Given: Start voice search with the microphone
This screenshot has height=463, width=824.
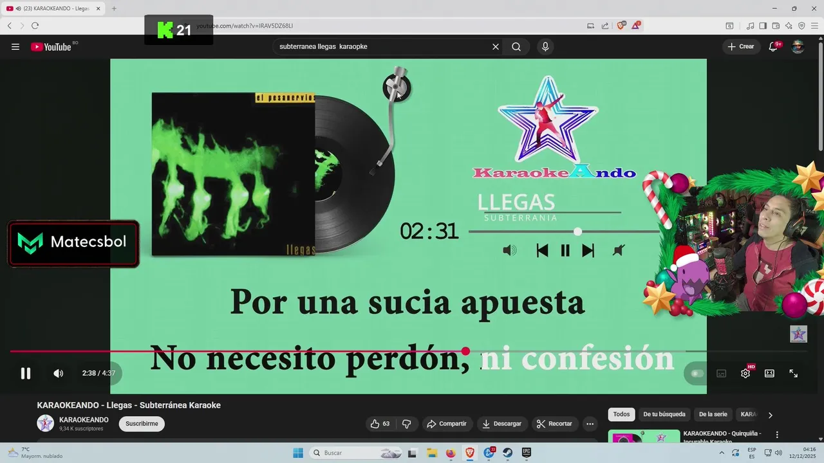Looking at the screenshot, I should (x=545, y=46).
